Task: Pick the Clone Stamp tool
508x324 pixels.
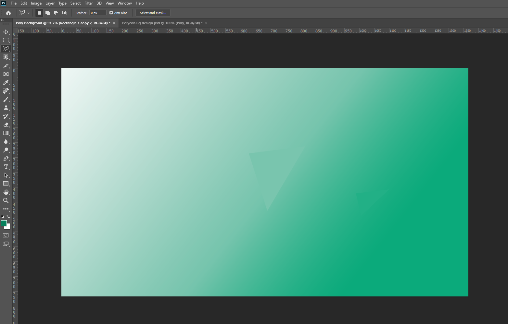Action: pos(6,108)
